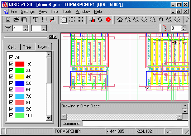Uncheck layer 4:0 visibility checkbox
This screenshot has width=191, height=136.
11,77
